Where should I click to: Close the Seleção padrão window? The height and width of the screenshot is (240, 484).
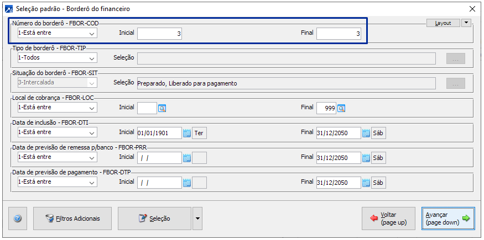(x=472, y=9)
